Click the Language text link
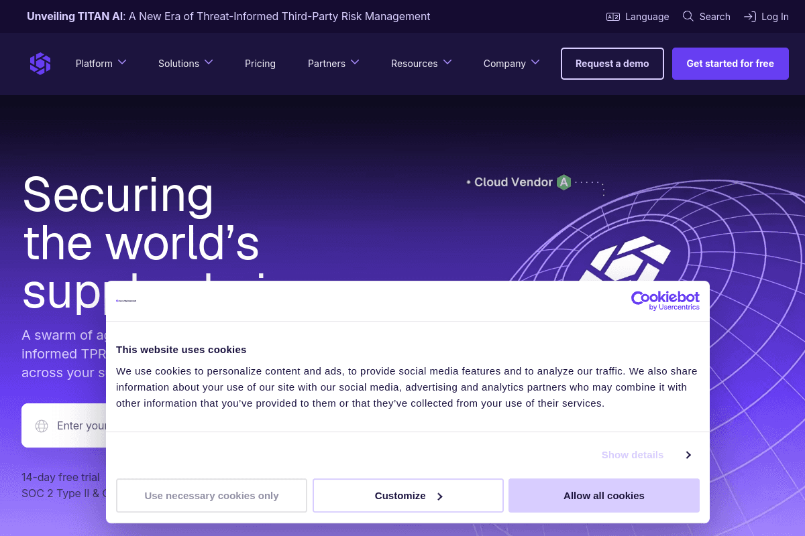Viewport: 805px width, 536px height. click(x=647, y=17)
